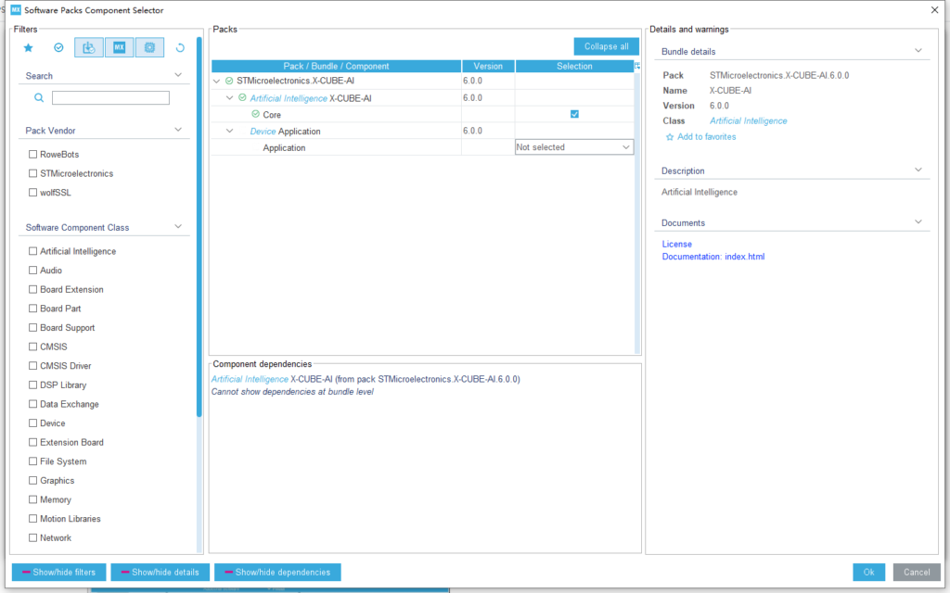This screenshot has width=950, height=593.
Task: Click Show/hide details button
Action: 160,572
